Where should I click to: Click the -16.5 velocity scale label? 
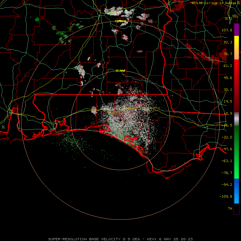pyautogui.click(x=228, y=125)
